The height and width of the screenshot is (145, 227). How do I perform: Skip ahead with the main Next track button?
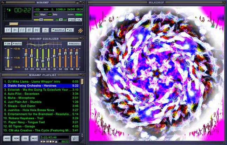click(37, 30)
